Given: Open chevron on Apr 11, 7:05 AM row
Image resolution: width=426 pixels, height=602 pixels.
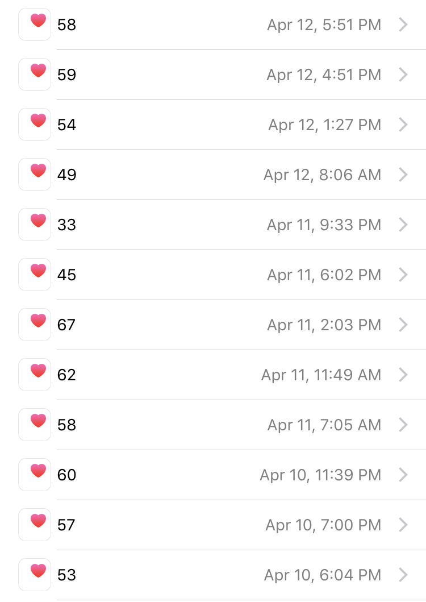Looking at the screenshot, I should pyautogui.click(x=403, y=425).
